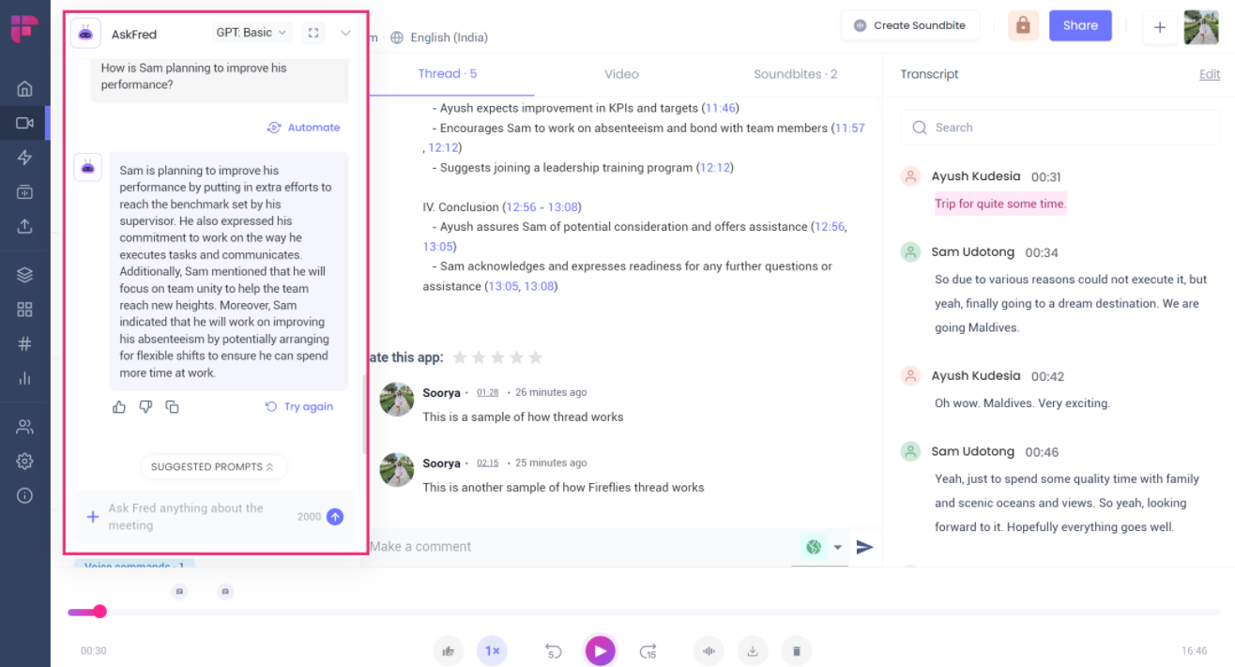Open the Analytics chart icon in sidebar
Screen dimensions: 1235x667
coord(24,378)
